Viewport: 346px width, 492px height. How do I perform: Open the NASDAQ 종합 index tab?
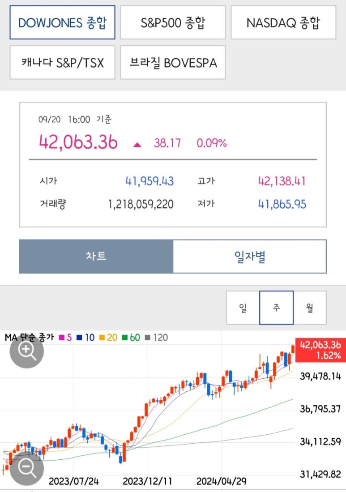[x=283, y=22]
